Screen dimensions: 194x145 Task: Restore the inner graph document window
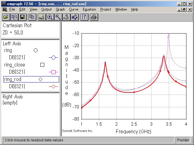click(184, 9)
